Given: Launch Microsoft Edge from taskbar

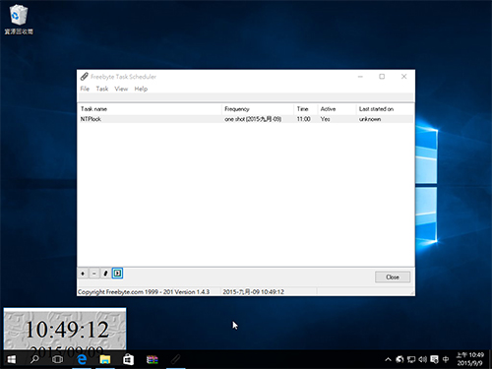Looking at the screenshot, I should point(82,359).
